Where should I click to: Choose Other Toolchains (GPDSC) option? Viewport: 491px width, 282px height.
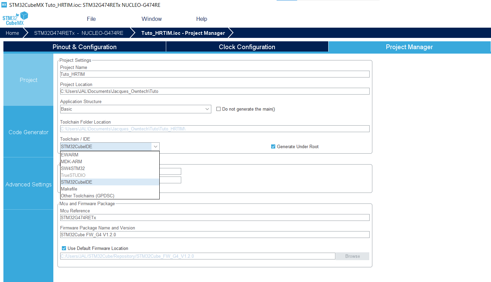(110, 196)
